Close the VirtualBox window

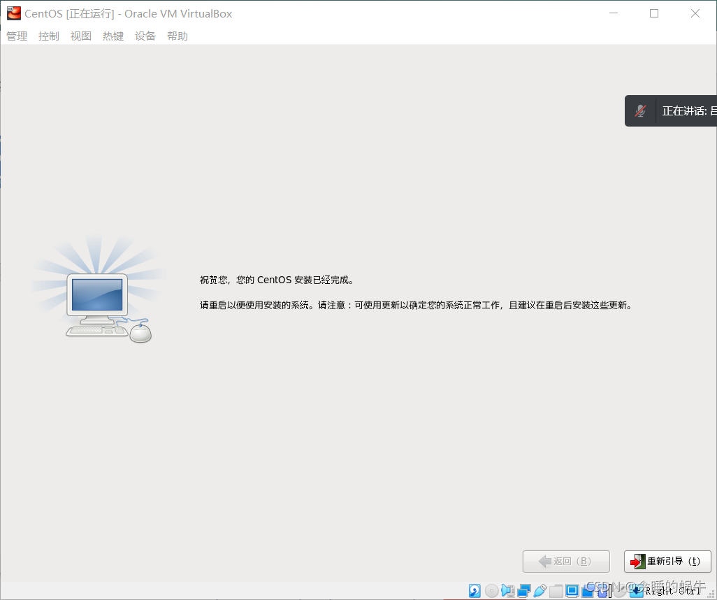coord(695,13)
